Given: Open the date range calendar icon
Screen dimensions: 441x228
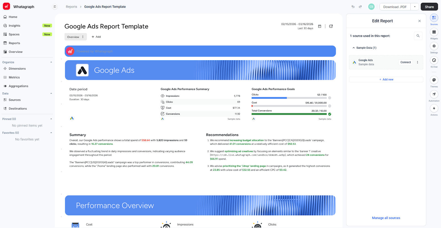Looking at the screenshot, I should (x=320, y=26).
